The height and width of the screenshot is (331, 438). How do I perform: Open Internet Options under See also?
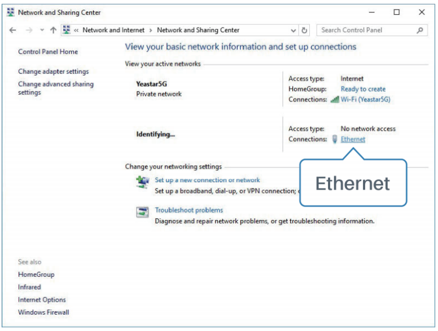(x=42, y=300)
